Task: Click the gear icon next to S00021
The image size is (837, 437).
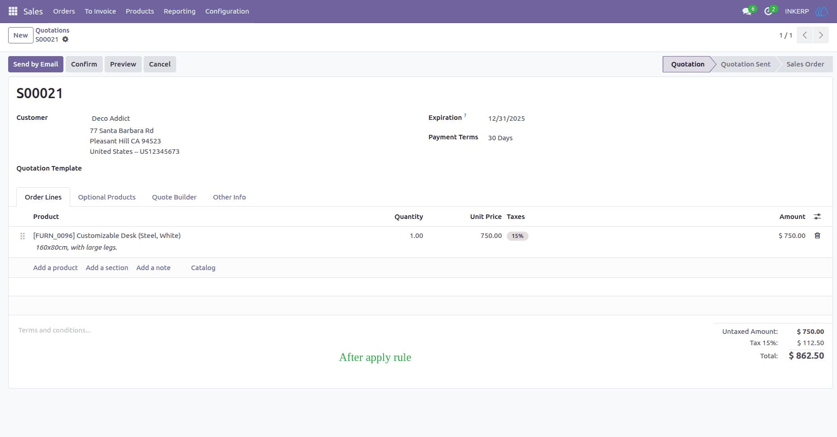Action: 65,39
